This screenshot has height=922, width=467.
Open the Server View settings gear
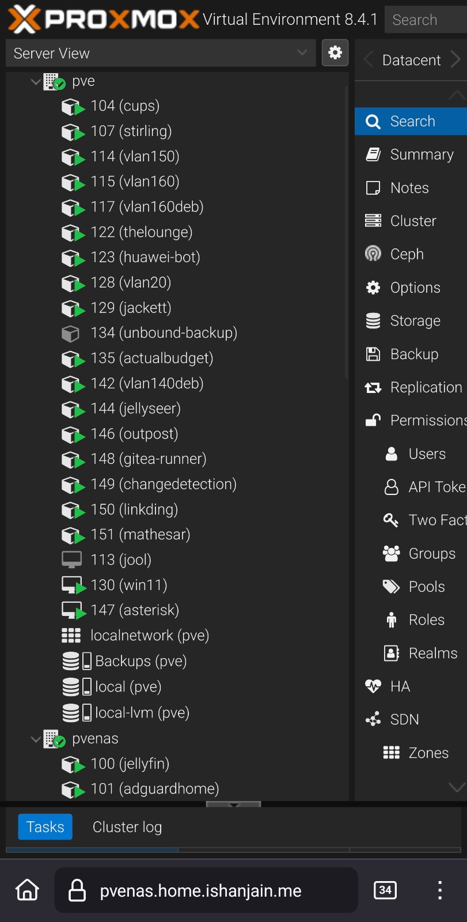(335, 53)
